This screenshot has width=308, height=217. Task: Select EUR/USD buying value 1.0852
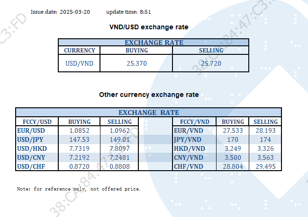click(79, 130)
